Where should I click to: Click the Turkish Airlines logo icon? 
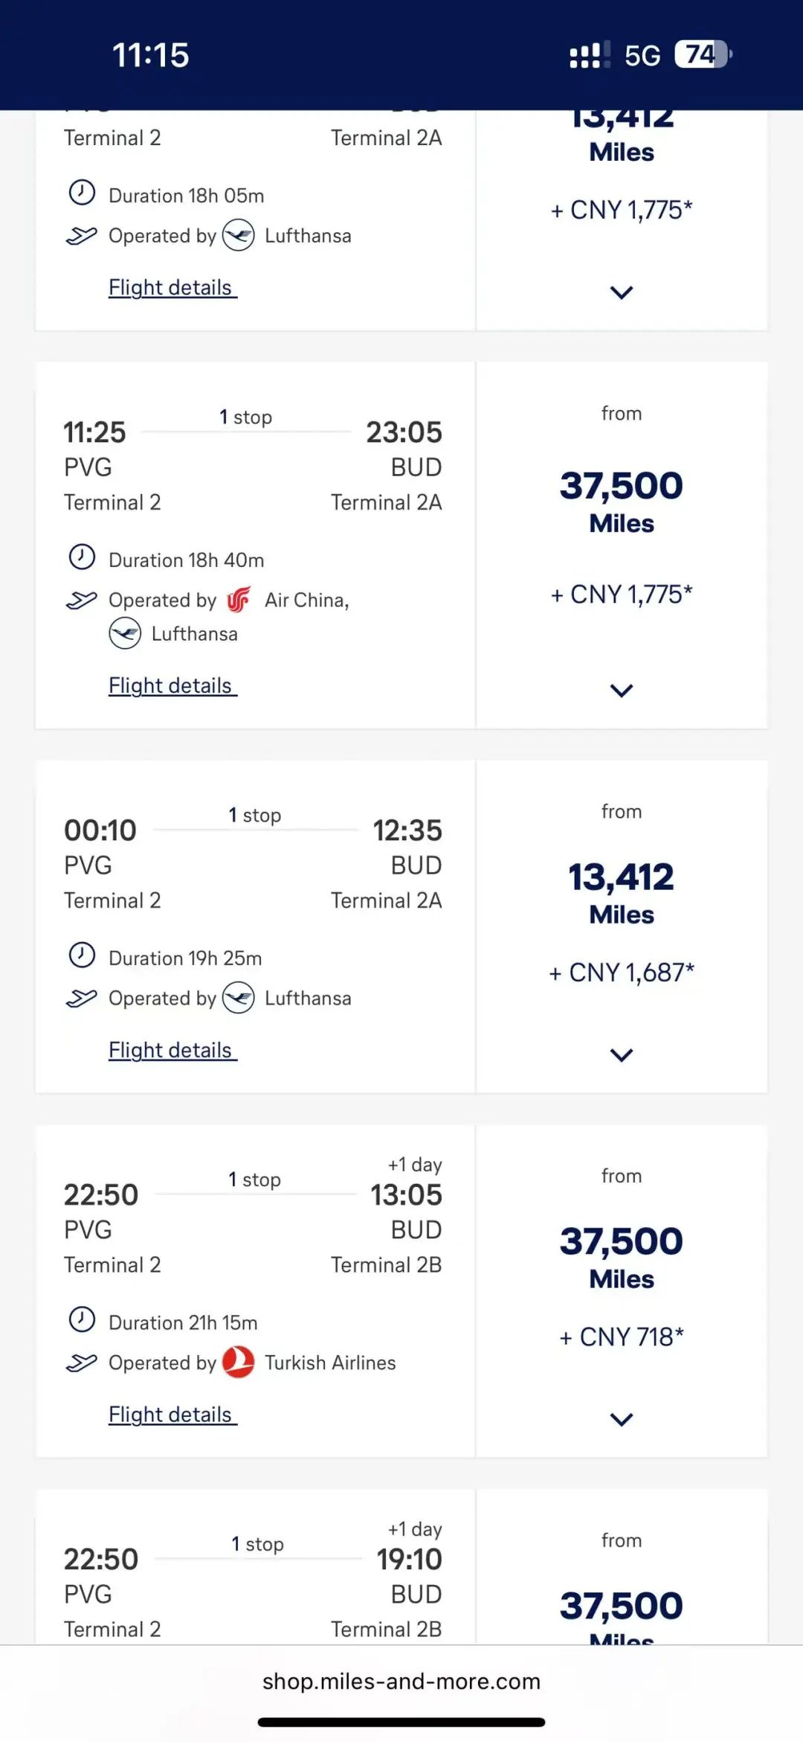click(x=239, y=1362)
